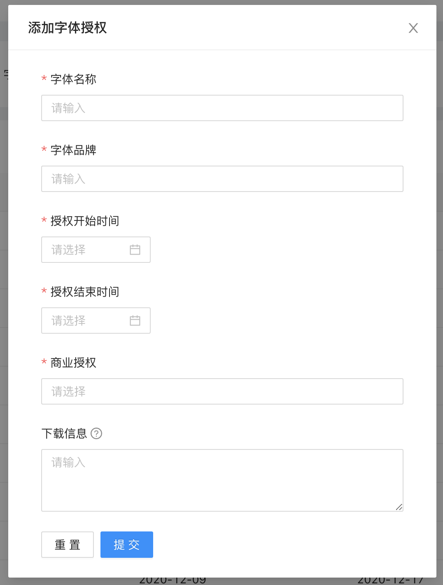Click inside the 下载信息 text area
This screenshot has height=585, width=443.
pos(222,480)
